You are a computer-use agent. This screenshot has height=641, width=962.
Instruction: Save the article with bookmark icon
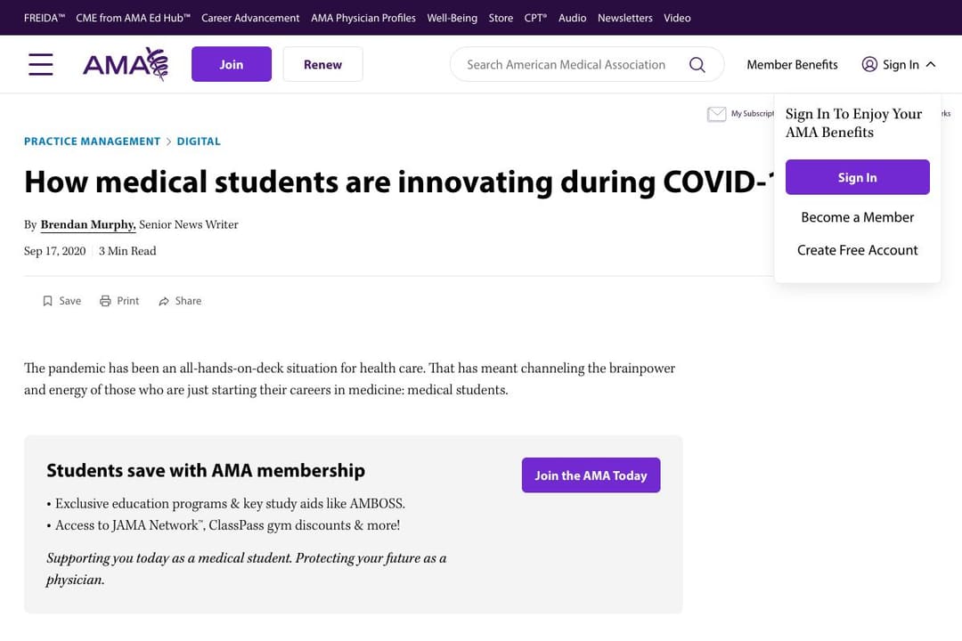coord(47,301)
